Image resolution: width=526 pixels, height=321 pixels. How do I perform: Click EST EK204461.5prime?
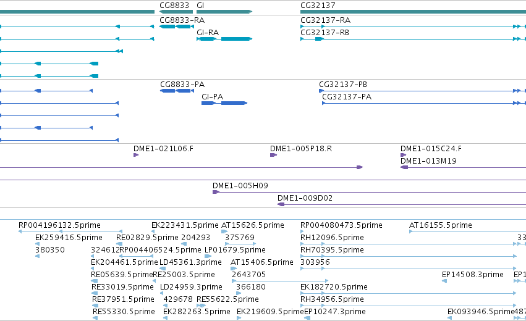tap(124, 262)
